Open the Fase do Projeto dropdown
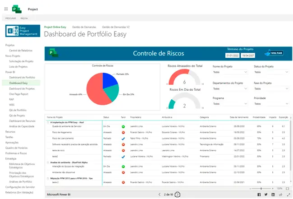293x199 pixels. pos(271,88)
